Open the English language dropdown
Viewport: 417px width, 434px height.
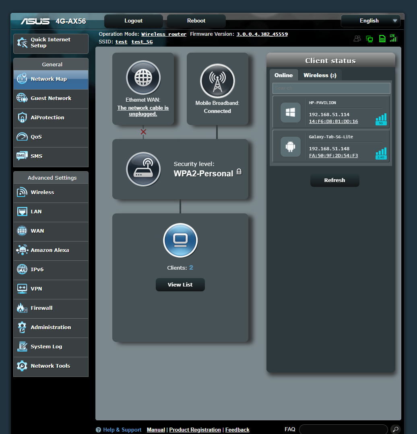(370, 21)
